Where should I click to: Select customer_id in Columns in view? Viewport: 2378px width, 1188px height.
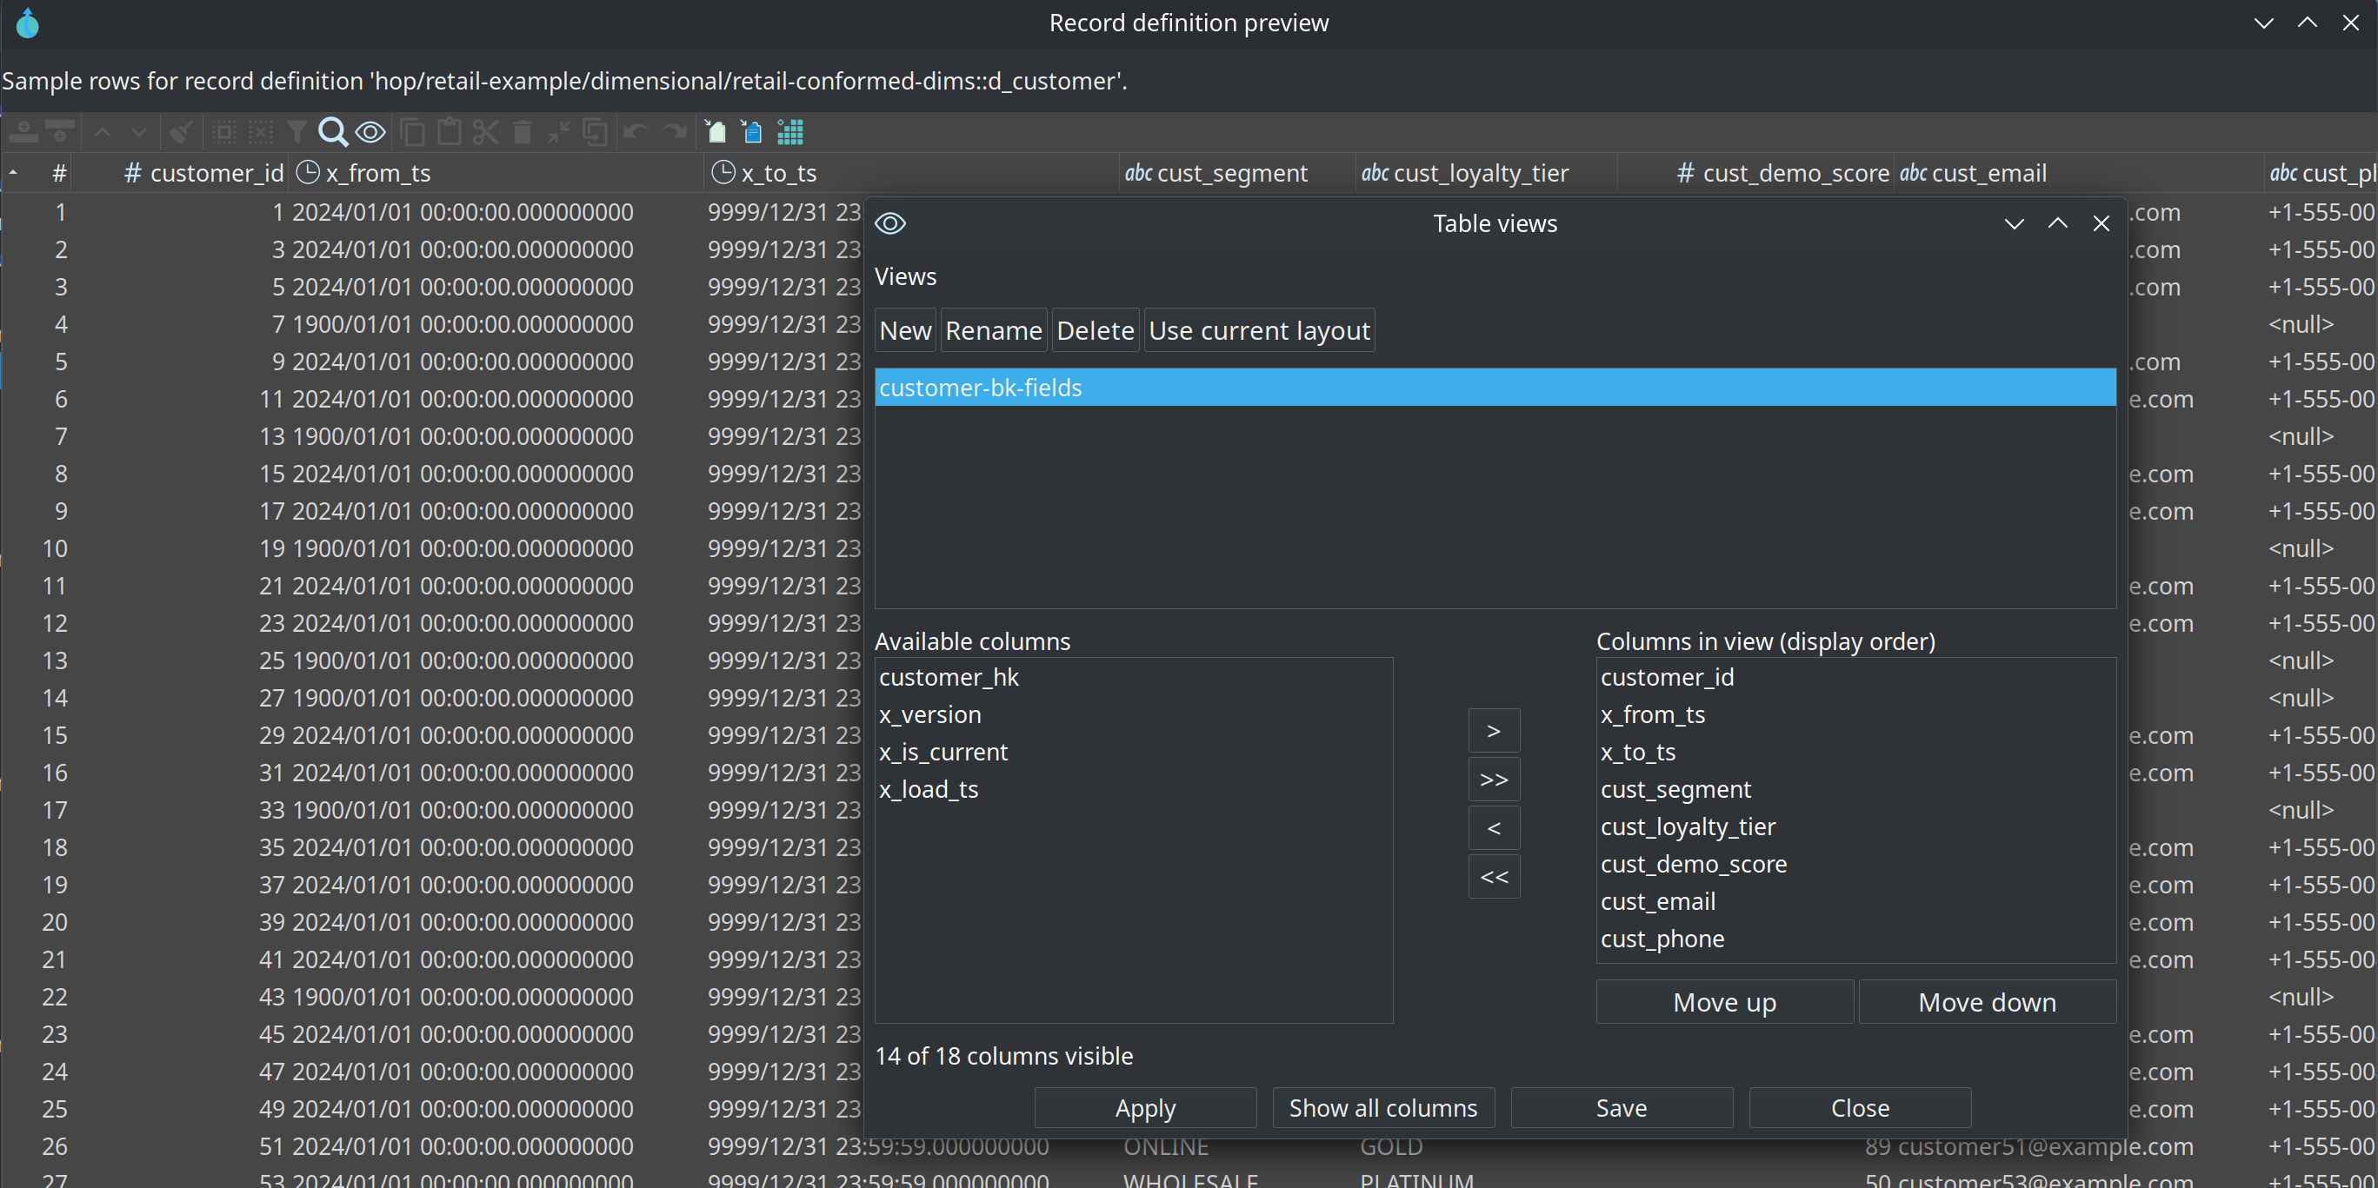tap(1855, 677)
